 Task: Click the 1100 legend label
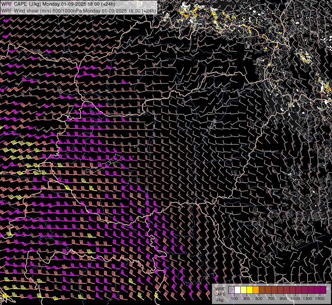click(x=295, y=299)
